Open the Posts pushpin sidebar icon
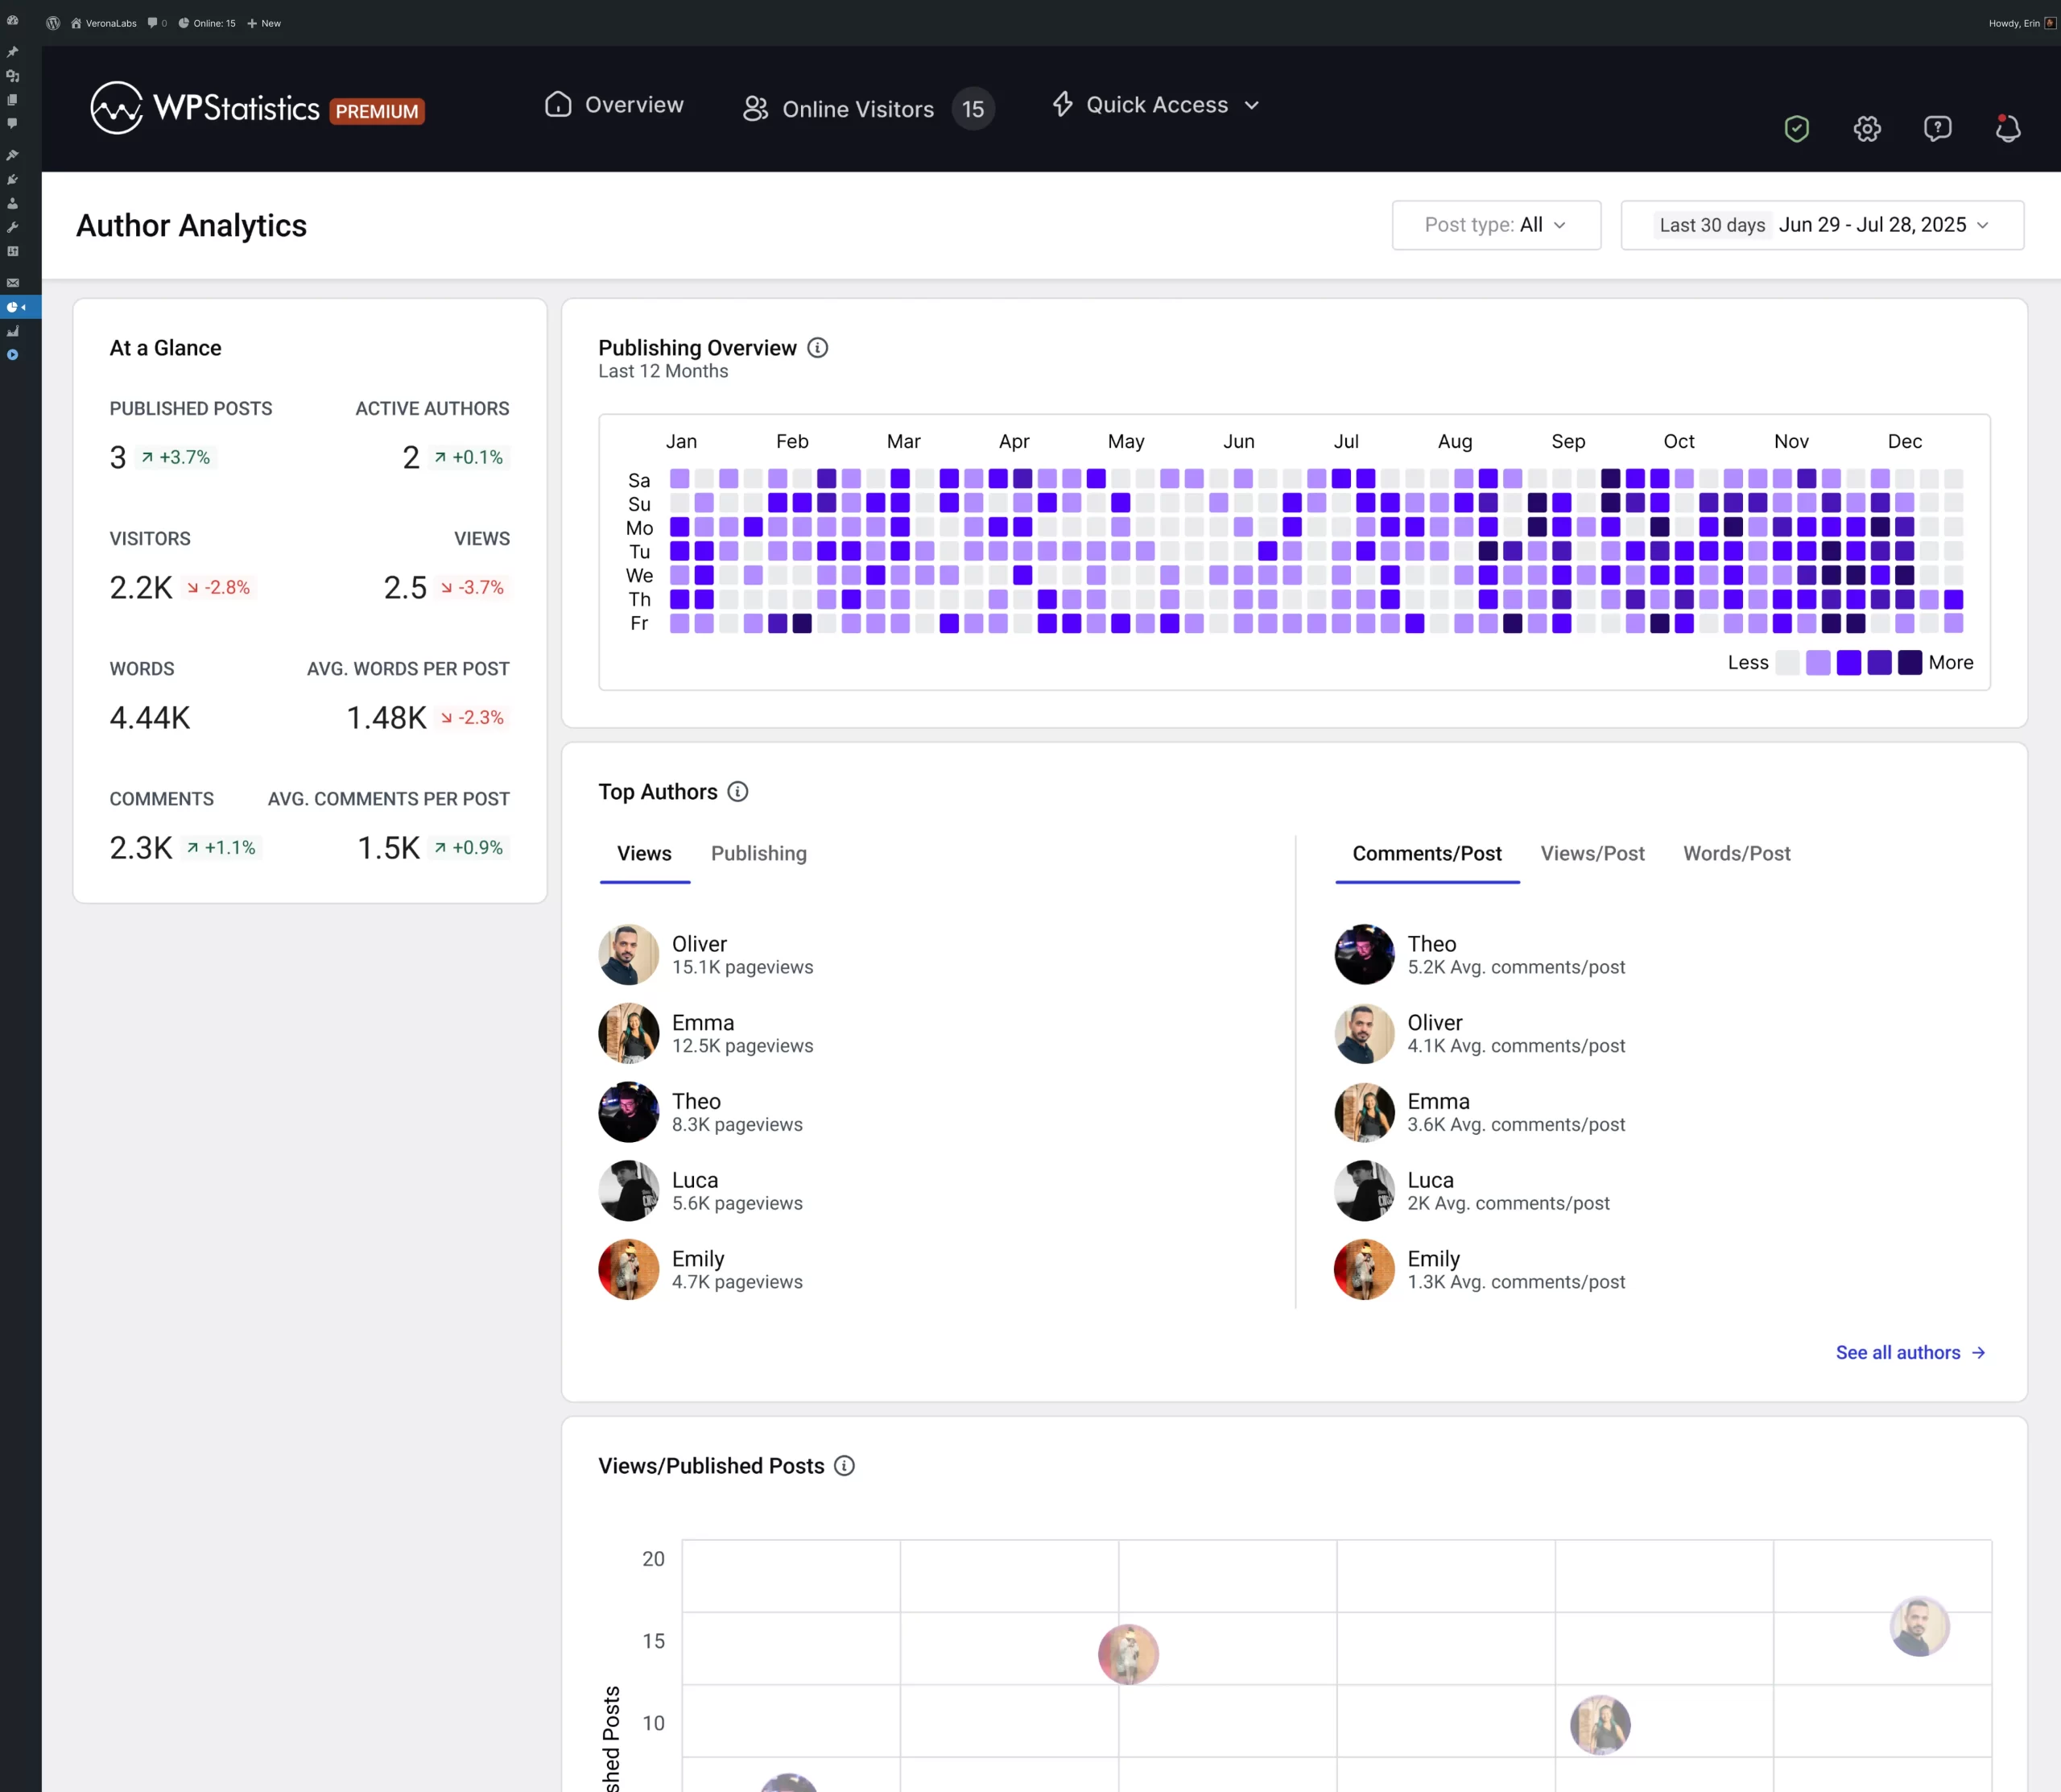 [12, 52]
